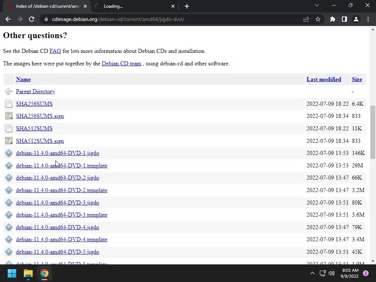Screen dimensions: 376x282
Task: Download SHA256SUMS.sign
Action: (40, 116)
